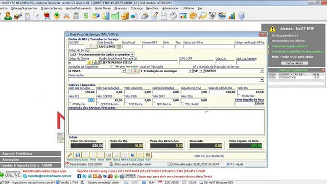Click Fechar Alerta button
This screenshot has width=327, height=184.
(x=294, y=63)
